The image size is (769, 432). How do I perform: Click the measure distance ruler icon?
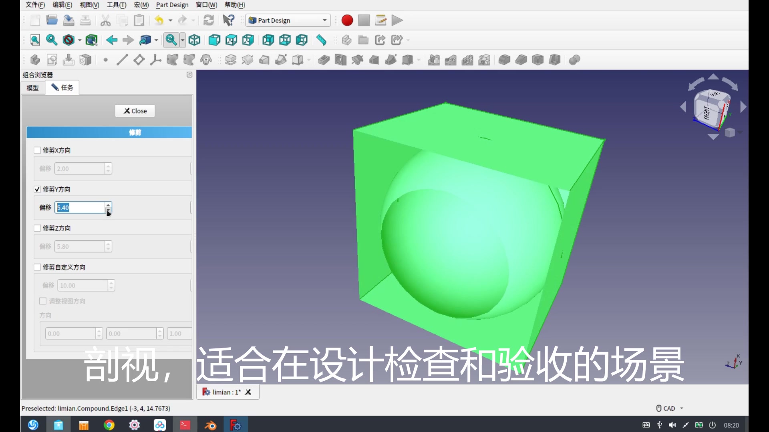(x=321, y=40)
